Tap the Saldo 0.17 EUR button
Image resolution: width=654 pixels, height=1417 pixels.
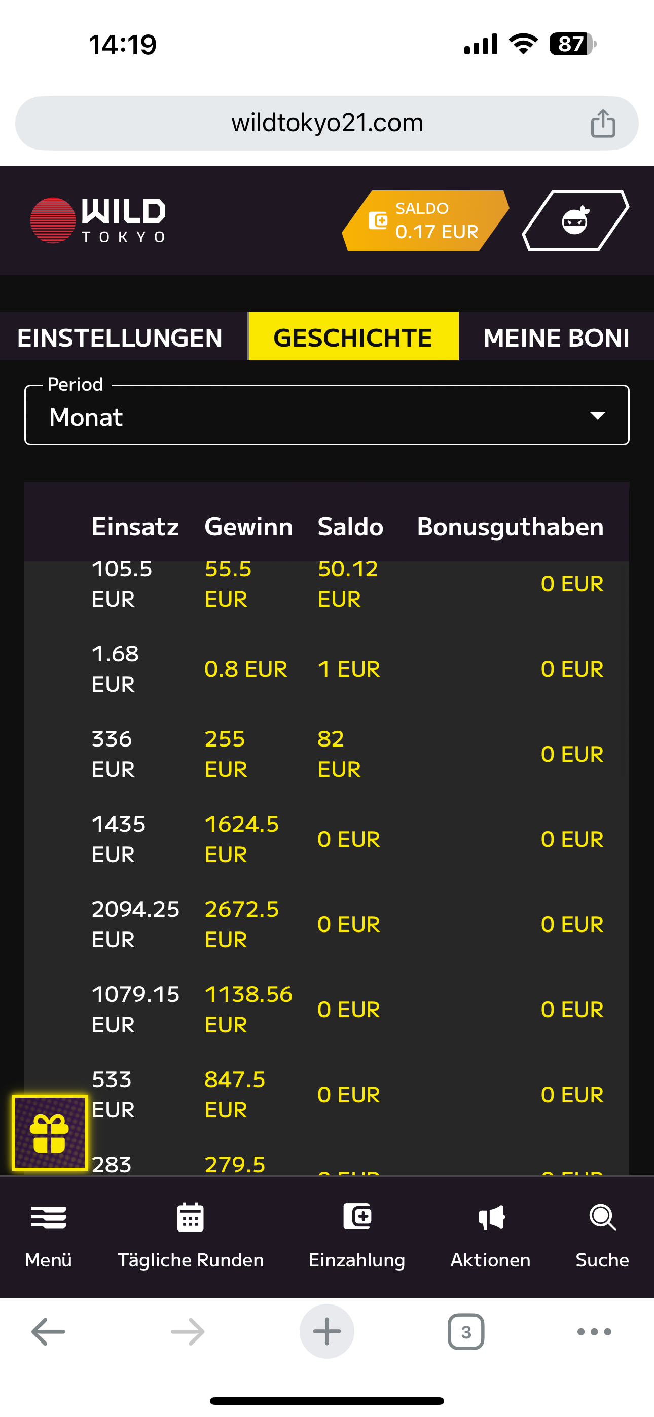tap(425, 220)
